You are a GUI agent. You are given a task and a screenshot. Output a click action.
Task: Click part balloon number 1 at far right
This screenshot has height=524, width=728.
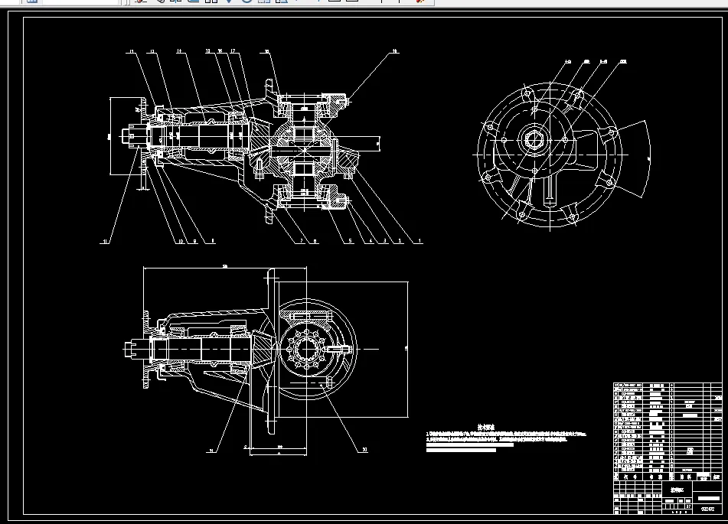419,242
